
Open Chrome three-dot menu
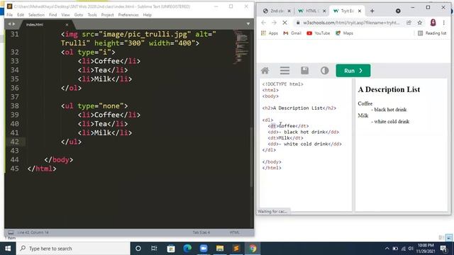click(443, 23)
